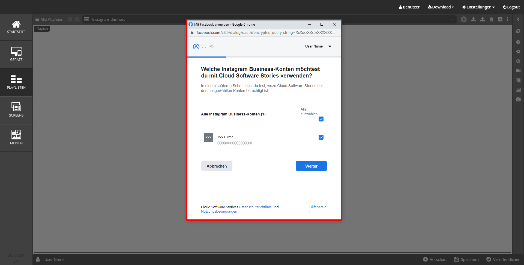
Task: Open the Startseite home section
Action: [16, 27]
